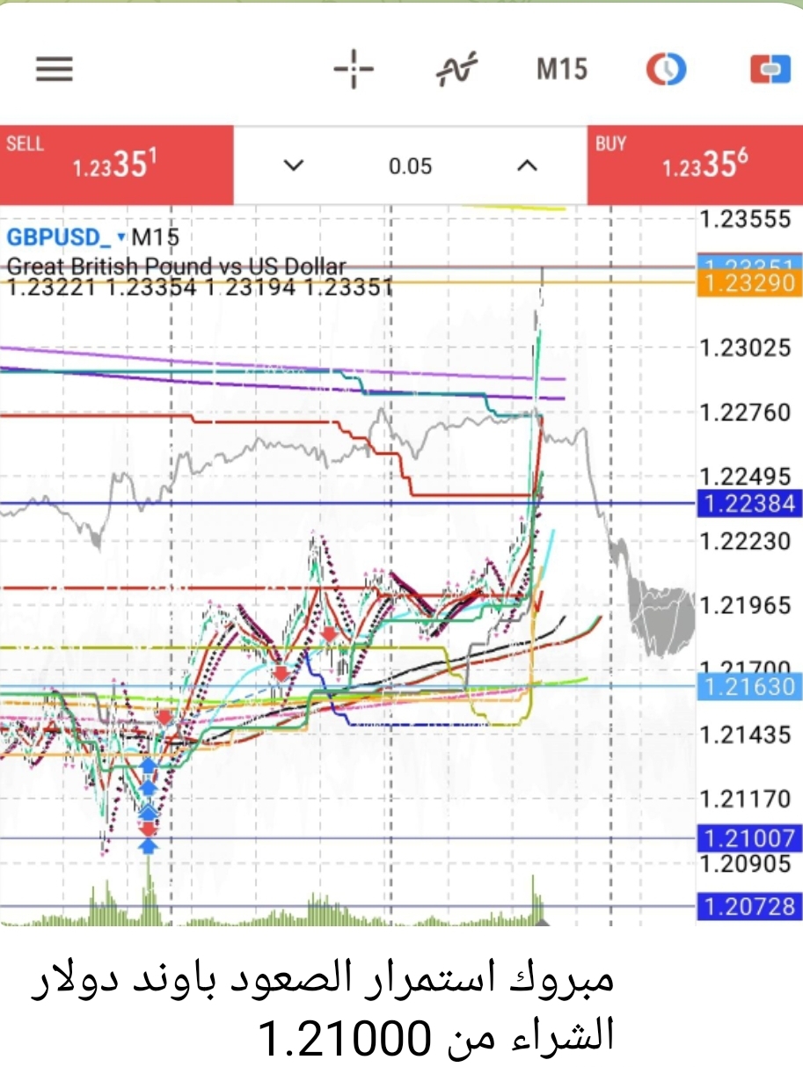The height and width of the screenshot is (1067, 803).
Task: Open the indicators list icon
Action: pyautogui.click(x=457, y=69)
